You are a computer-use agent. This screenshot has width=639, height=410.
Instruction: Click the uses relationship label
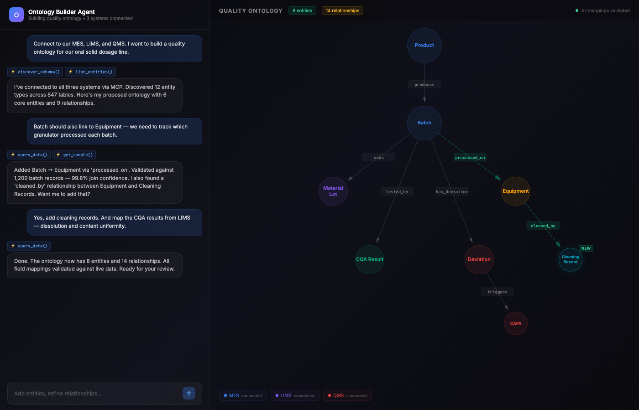click(379, 158)
